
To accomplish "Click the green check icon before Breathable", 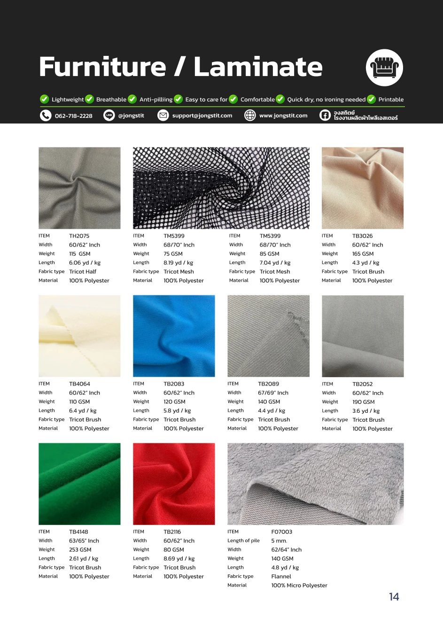I will [89, 99].
